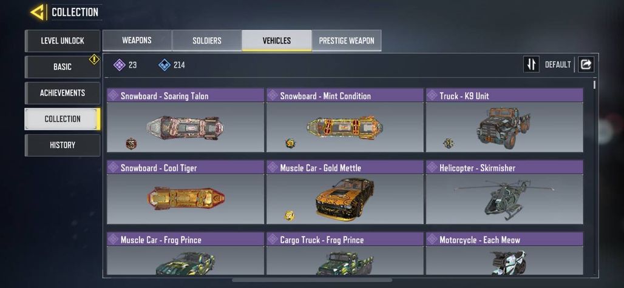Open the DEFAULT sort dropdown

558,65
